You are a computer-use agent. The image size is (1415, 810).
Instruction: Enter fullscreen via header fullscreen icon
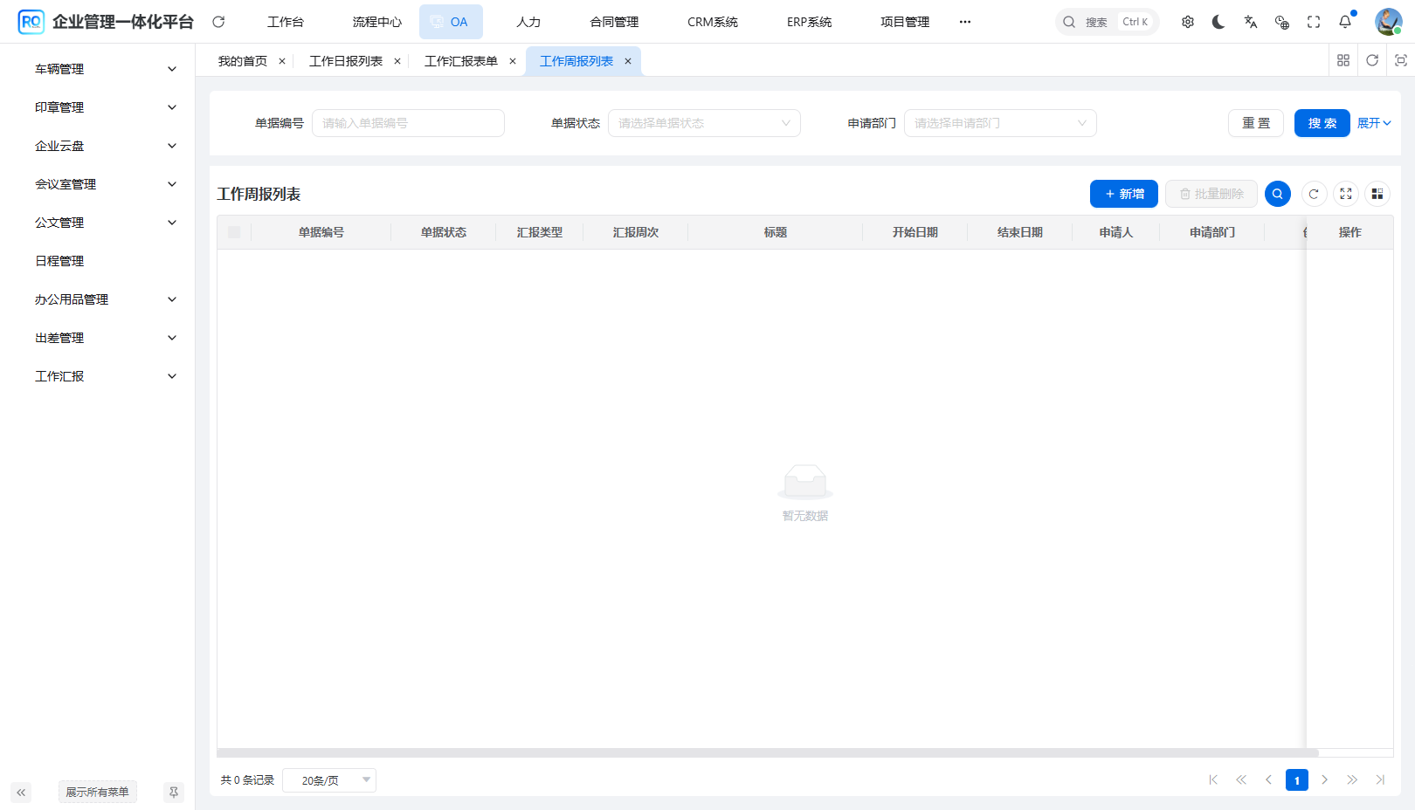tap(1313, 22)
